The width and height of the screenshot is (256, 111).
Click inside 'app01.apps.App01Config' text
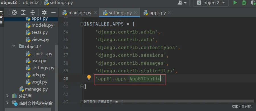pyautogui.click(x=129, y=79)
